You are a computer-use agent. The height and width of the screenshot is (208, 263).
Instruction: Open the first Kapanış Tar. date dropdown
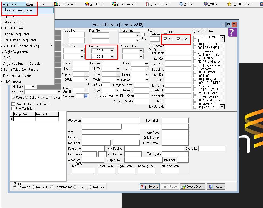[141, 51]
